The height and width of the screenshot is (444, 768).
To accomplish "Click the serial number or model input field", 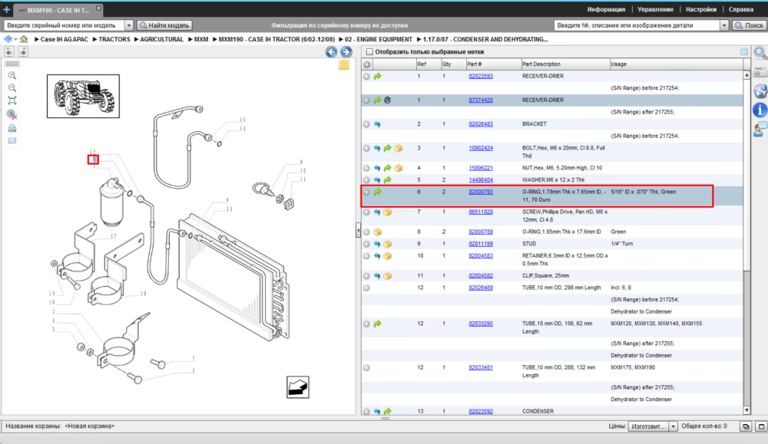I will [x=65, y=25].
